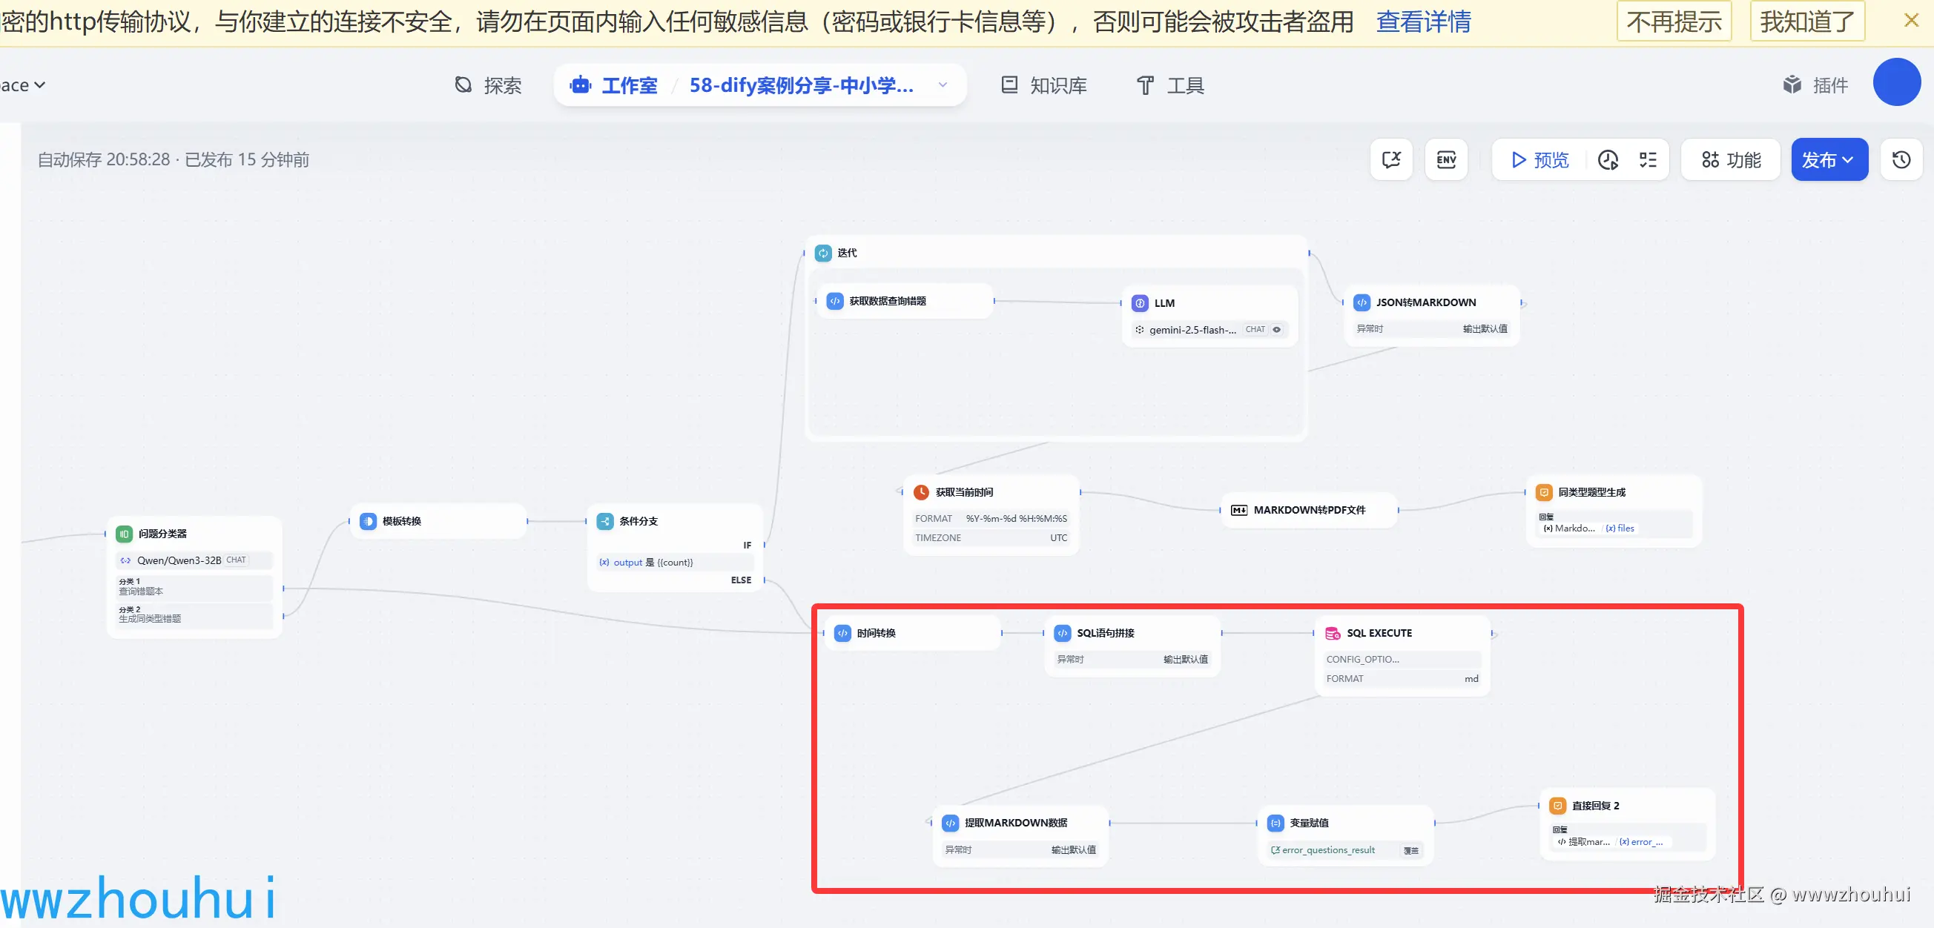Toggle the eye icon on LLM gemini model
The image size is (1934, 928).
pos(1276,329)
